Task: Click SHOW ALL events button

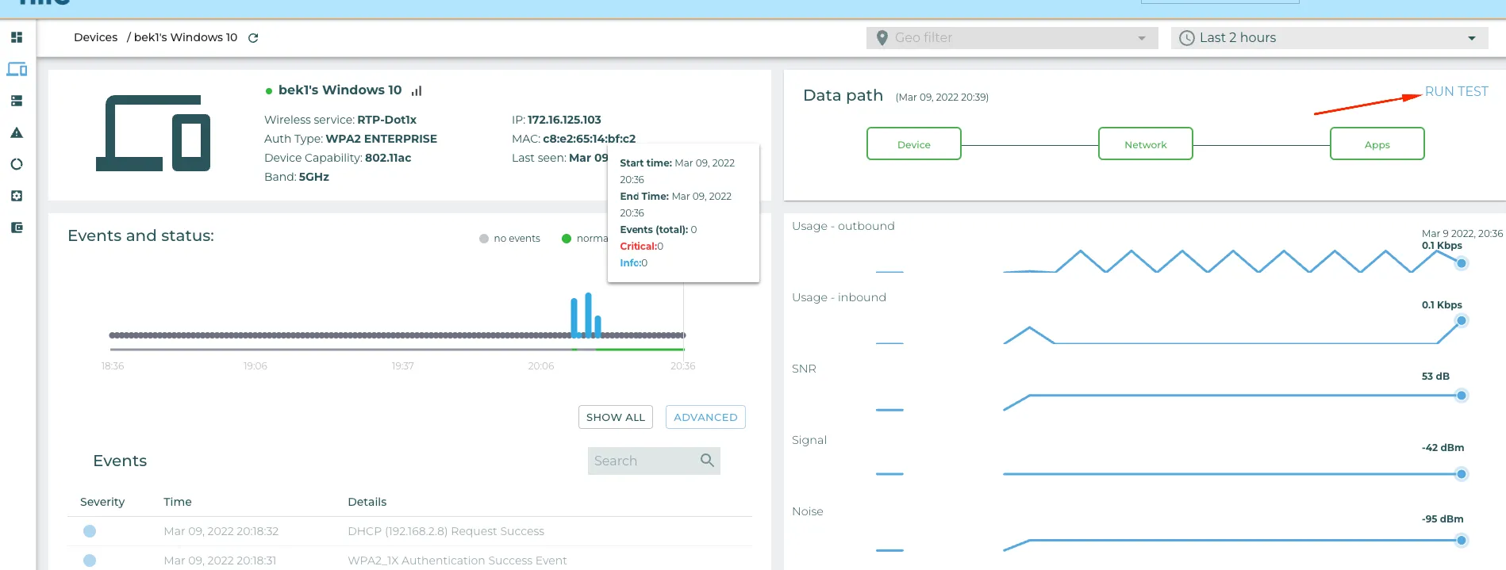Action: click(x=616, y=417)
